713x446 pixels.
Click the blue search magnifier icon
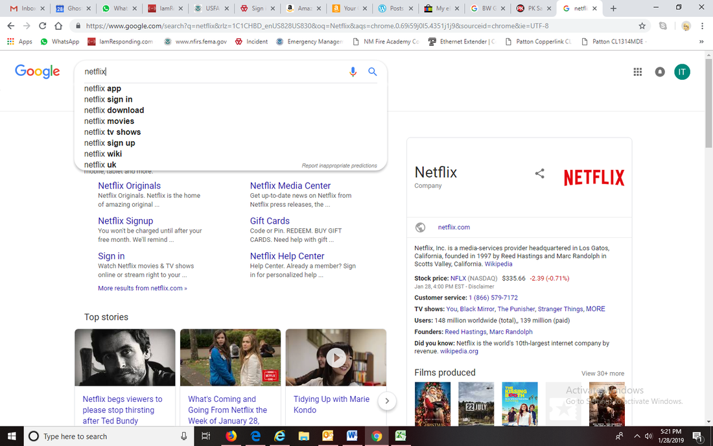(373, 71)
